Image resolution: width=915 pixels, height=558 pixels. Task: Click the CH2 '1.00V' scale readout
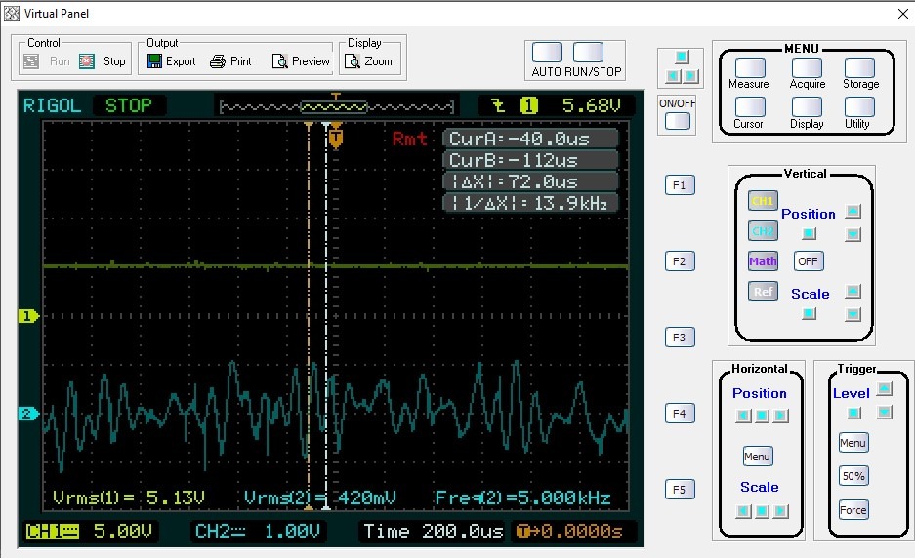(x=292, y=532)
